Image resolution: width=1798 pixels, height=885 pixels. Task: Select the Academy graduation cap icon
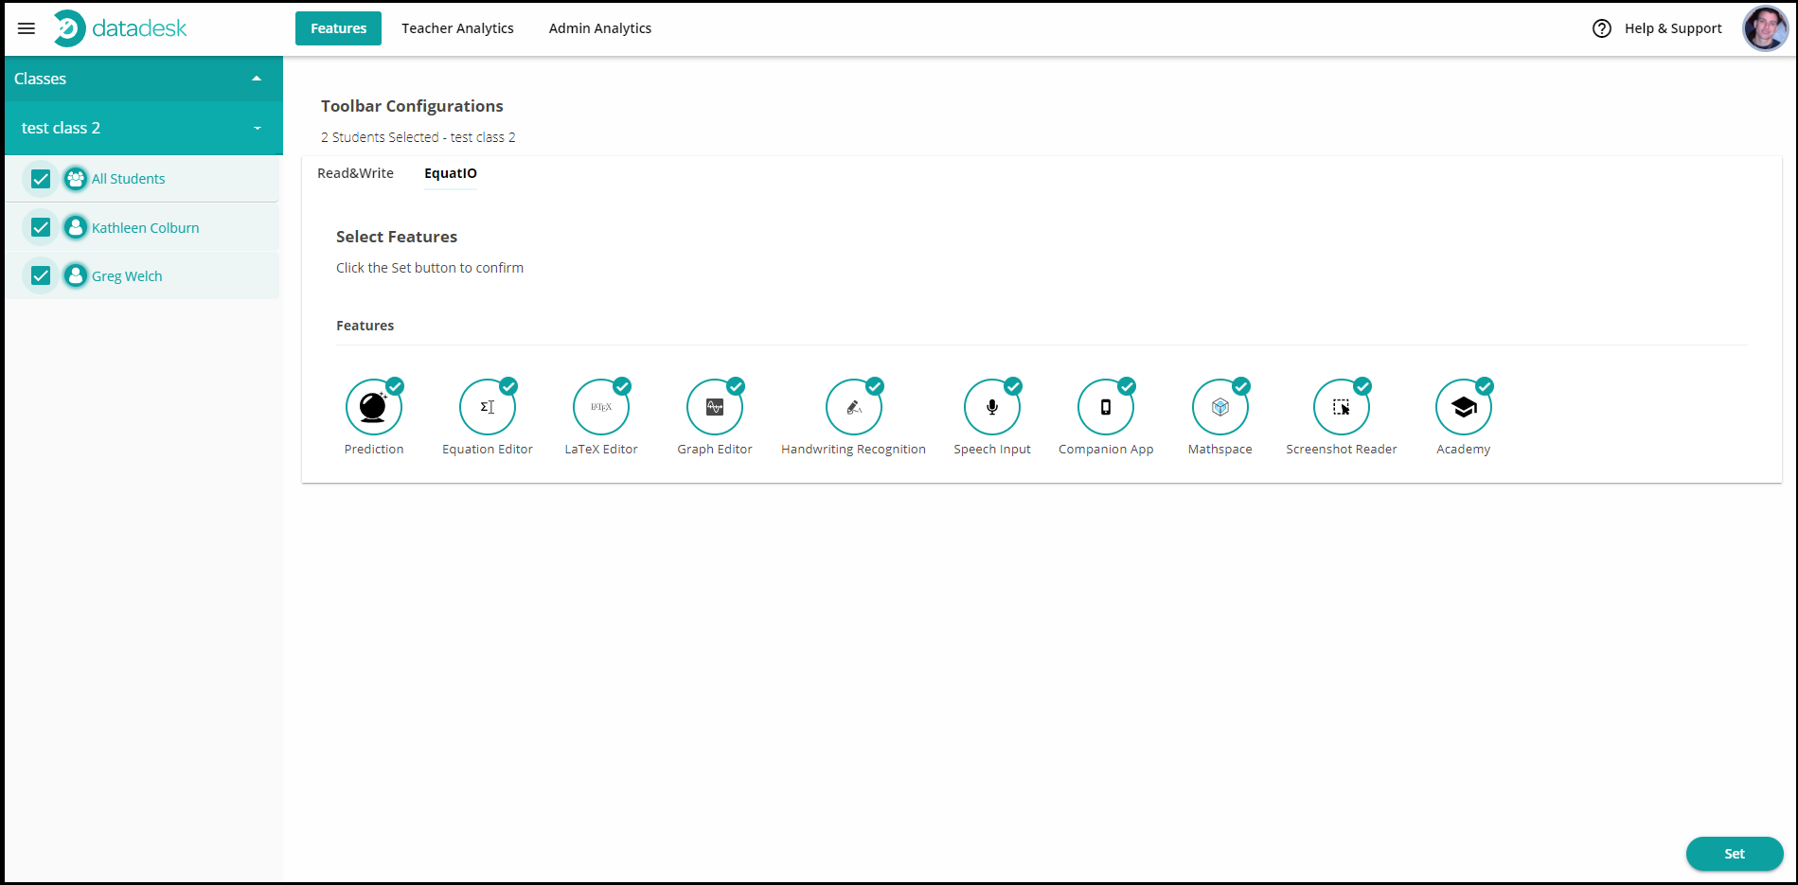click(1464, 407)
